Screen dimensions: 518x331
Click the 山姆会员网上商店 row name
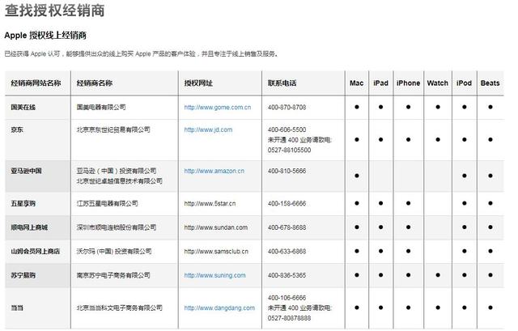tap(36, 252)
